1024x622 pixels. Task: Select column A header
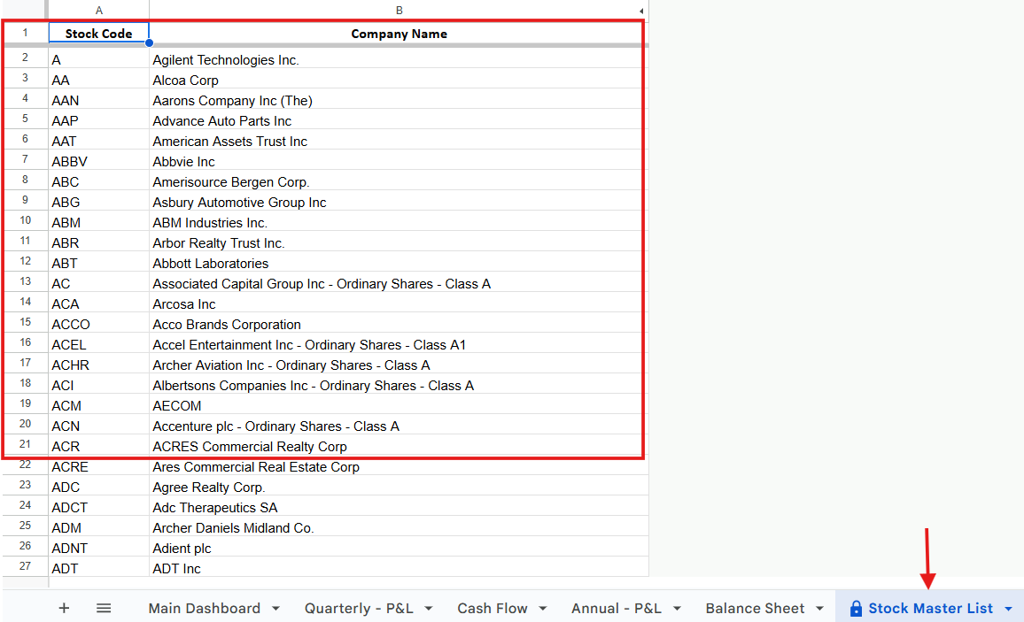click(x=98, y=11)
